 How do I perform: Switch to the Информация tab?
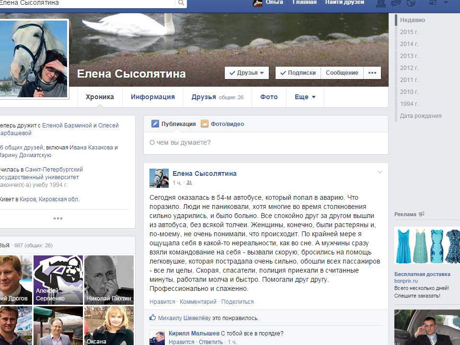[153, 97]
